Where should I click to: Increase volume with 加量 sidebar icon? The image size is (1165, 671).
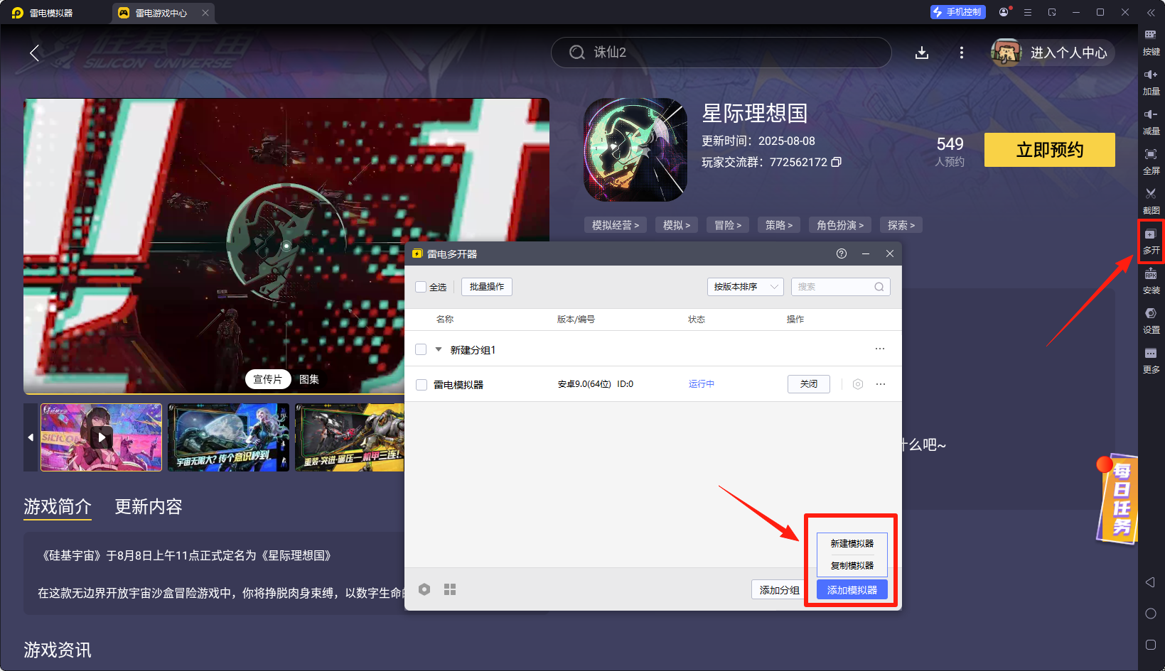click(x=1151, y=82)
